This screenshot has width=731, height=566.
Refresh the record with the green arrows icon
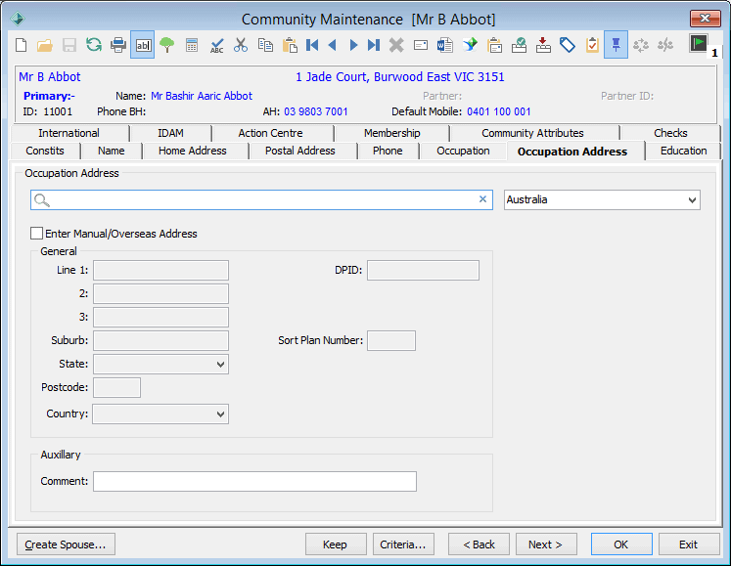94,45
